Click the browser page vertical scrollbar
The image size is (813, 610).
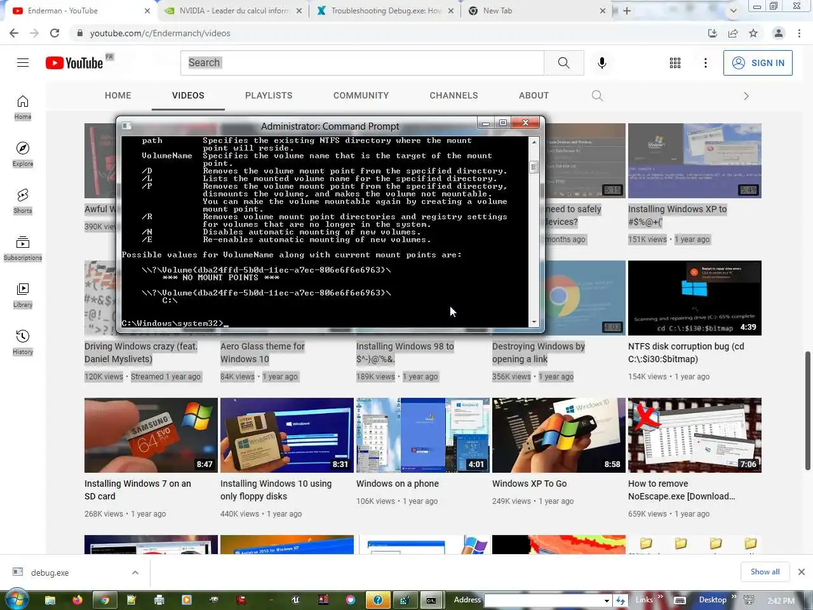(x=808, y=410)
